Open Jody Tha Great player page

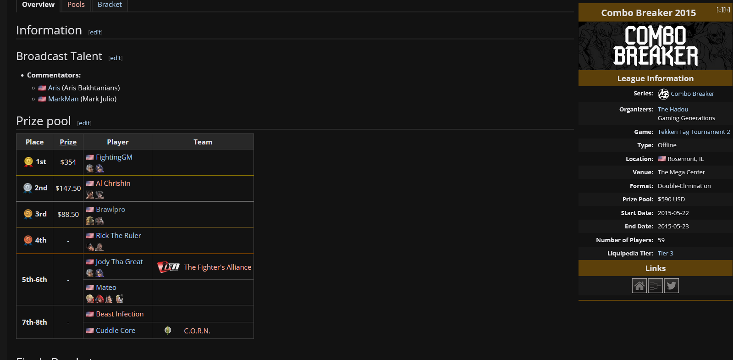pyautogui.click(x=119, y=262)
